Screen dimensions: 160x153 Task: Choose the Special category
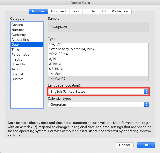tap(27, 74)
